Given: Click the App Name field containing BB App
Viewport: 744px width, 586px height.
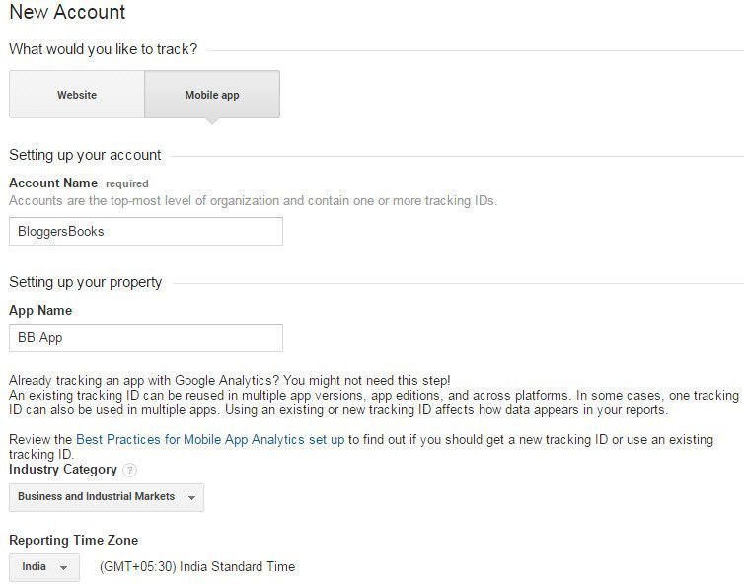Looking at the screenshot, I should tap(146, 337).
